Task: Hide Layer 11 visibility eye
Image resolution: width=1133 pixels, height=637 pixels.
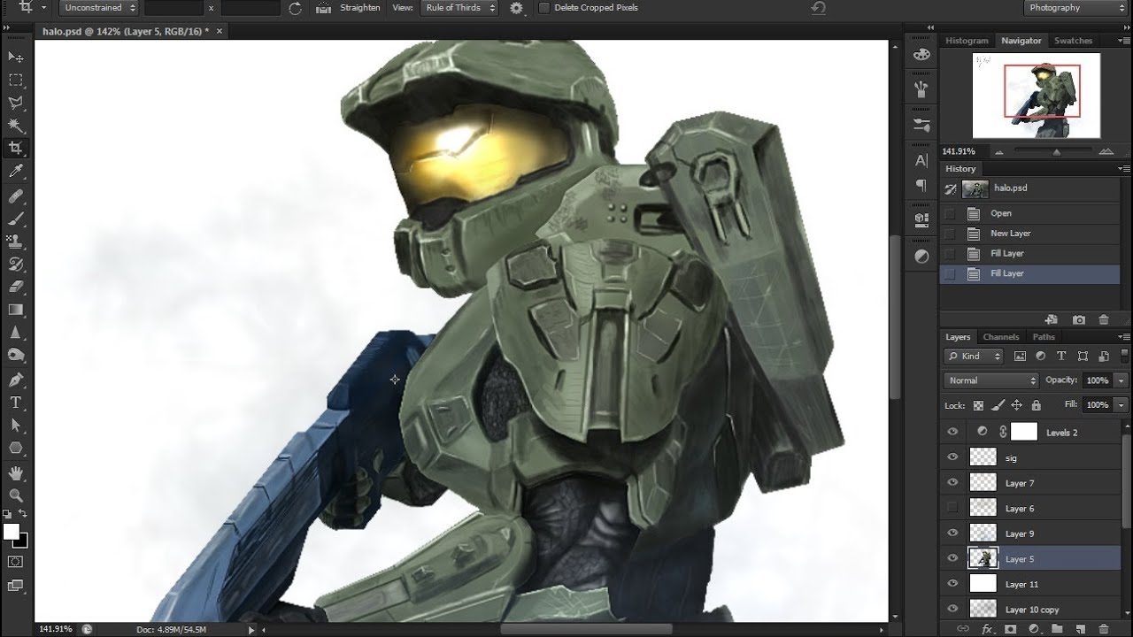Action: [952, 583]
